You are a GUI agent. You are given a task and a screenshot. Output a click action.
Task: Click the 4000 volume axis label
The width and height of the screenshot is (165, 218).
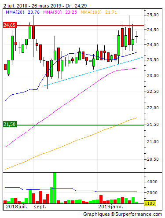pos(152,182)
